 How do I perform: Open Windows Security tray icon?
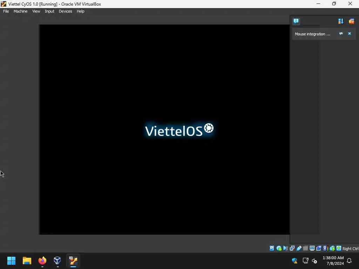pos(294,261)
